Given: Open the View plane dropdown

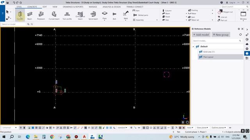Looking at the screenshot, I should 202,128.
